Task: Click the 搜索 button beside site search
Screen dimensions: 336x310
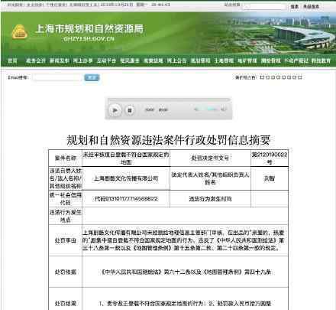Action: click(x=295, y=6)
